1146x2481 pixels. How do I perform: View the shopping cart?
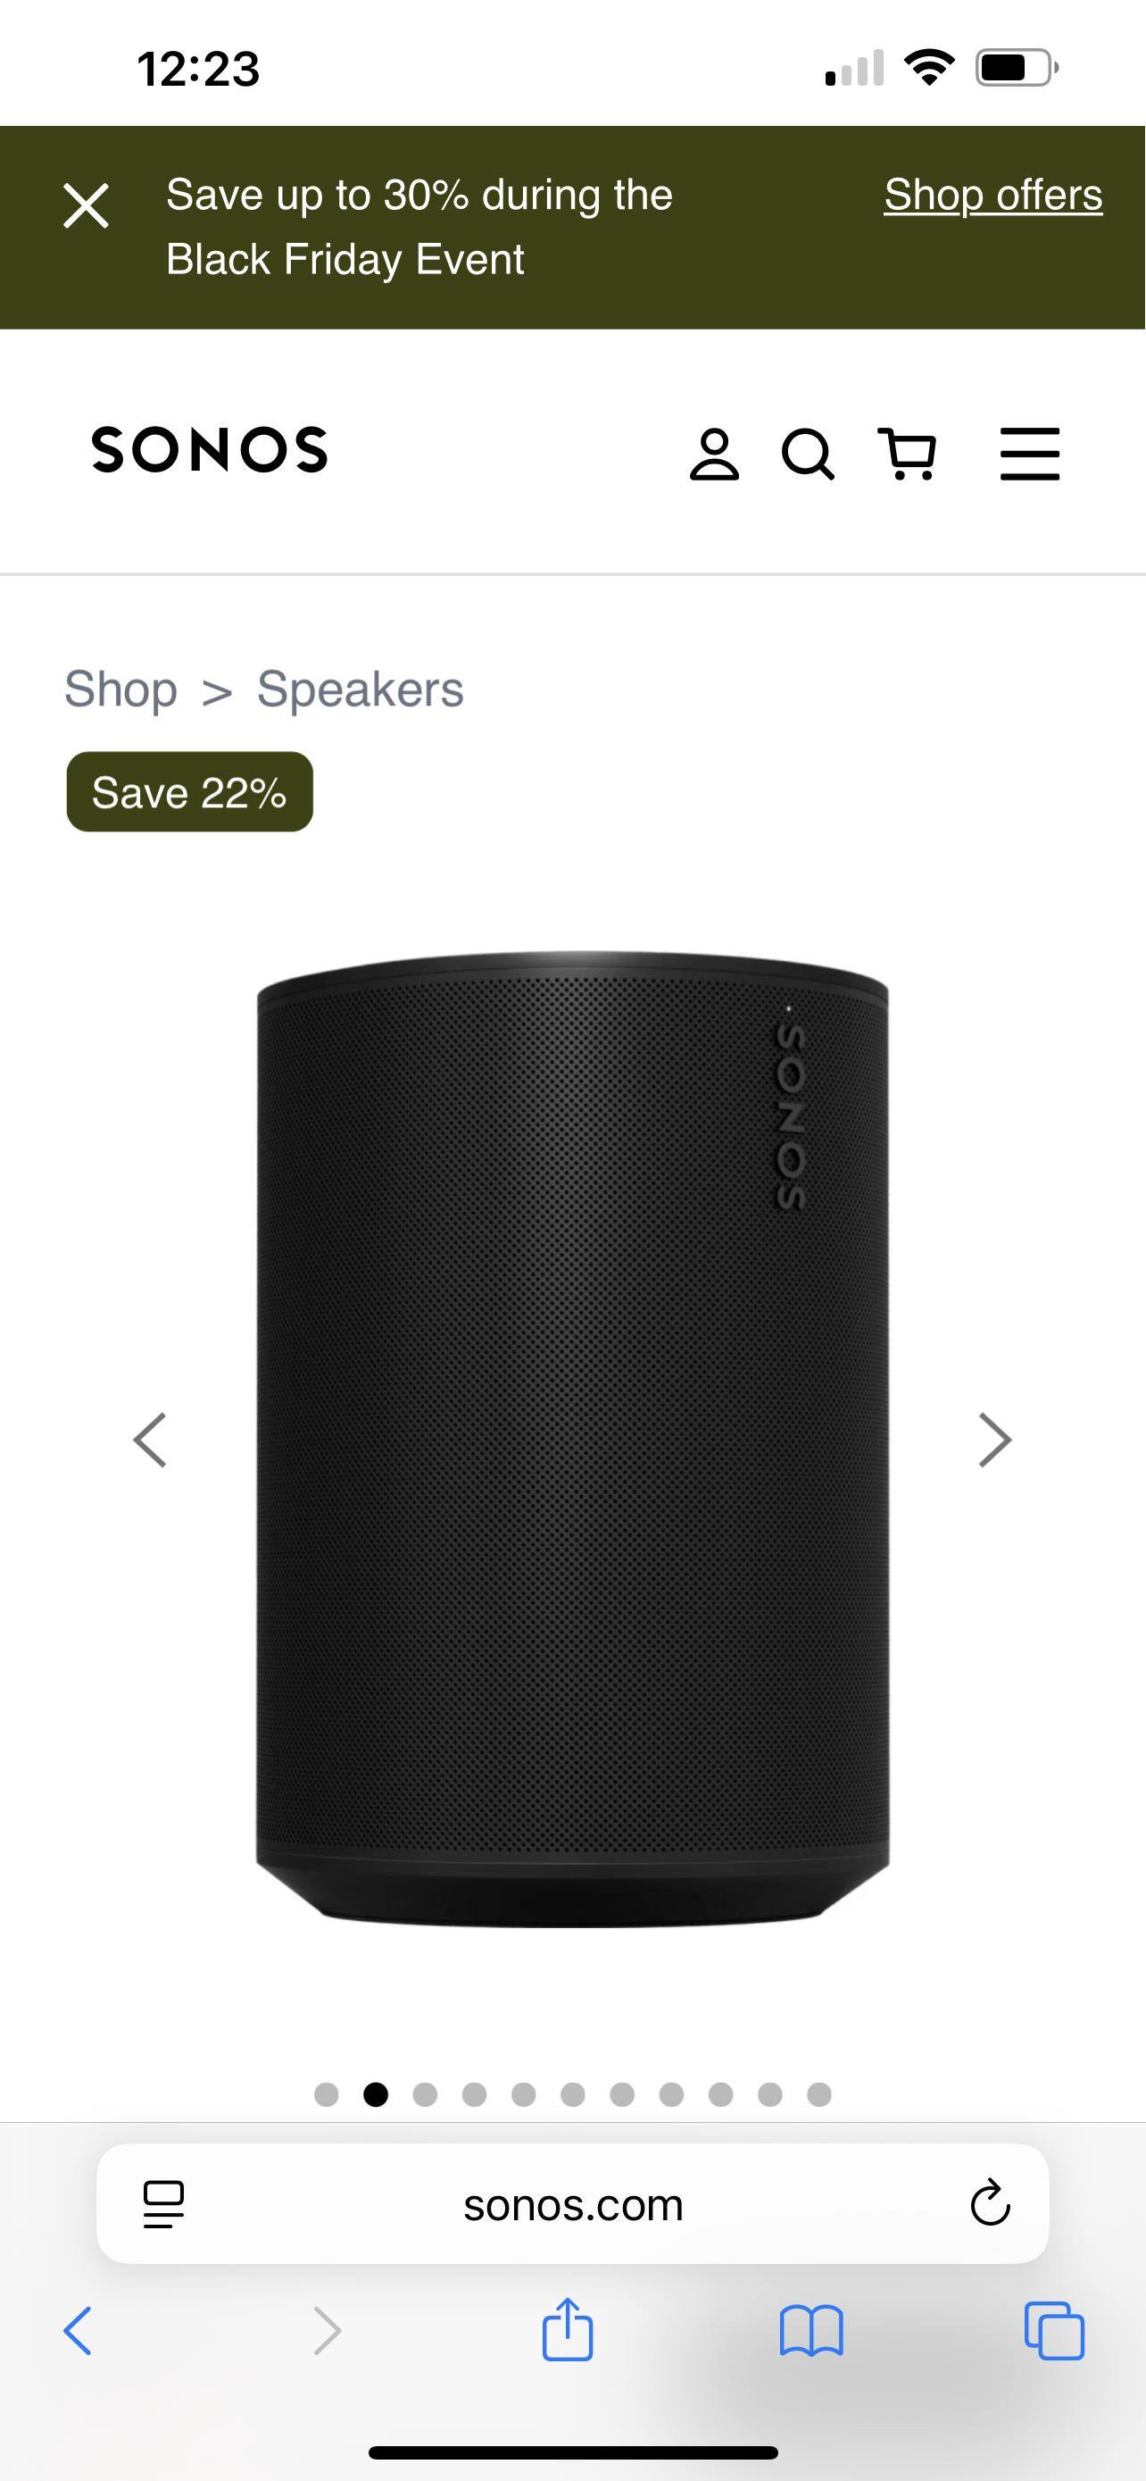tap(908, 455)
